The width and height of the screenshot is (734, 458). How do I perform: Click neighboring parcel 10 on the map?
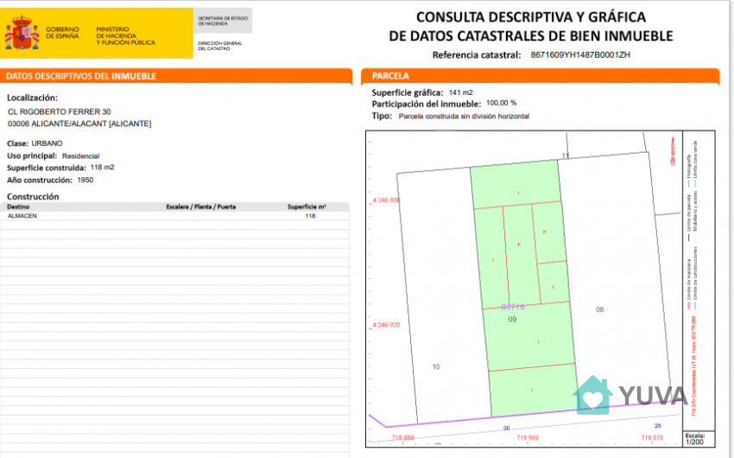[436, 366]
